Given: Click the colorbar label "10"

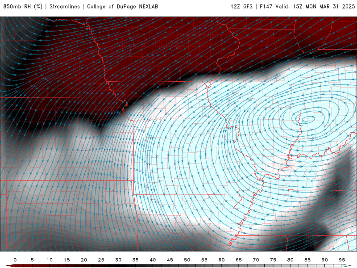Looking at the screenshot, I should pyautogui.click(x=50, y=260).
